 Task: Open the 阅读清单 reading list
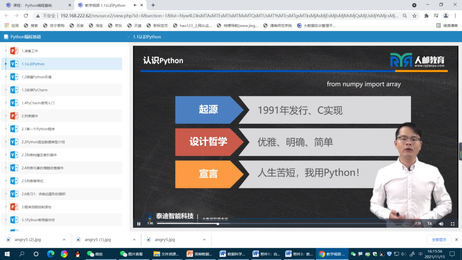tap(447, 25)
